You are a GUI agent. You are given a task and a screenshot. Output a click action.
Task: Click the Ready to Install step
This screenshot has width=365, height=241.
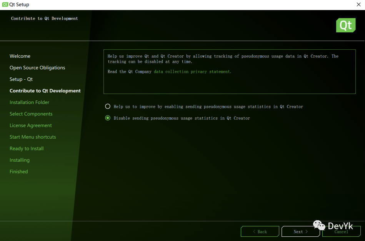26,149
